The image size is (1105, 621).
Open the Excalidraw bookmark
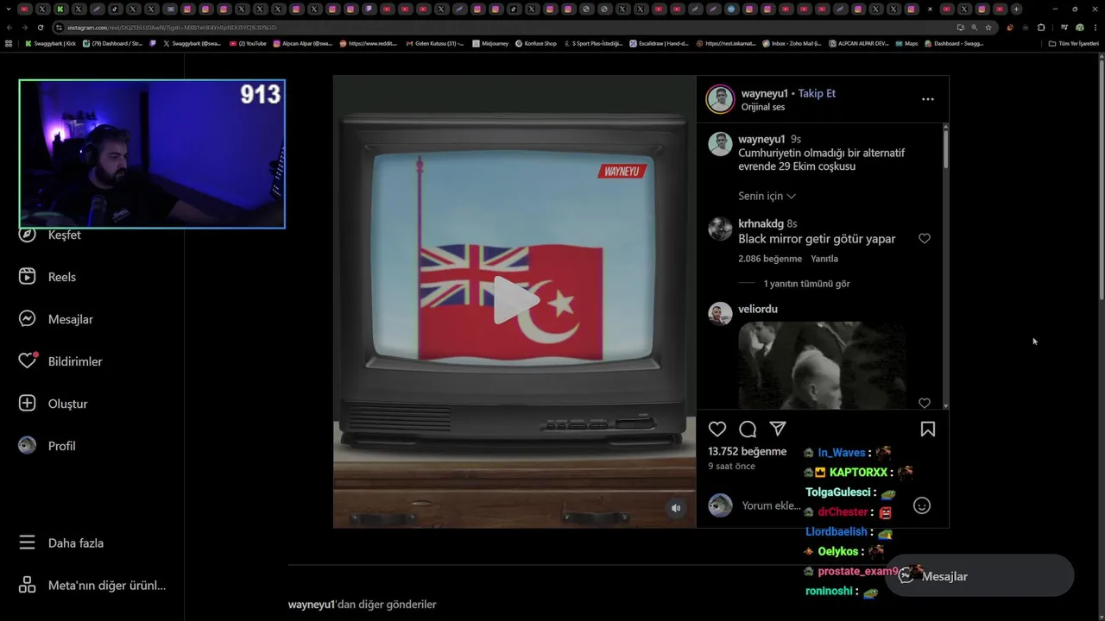tap(659, 43)
